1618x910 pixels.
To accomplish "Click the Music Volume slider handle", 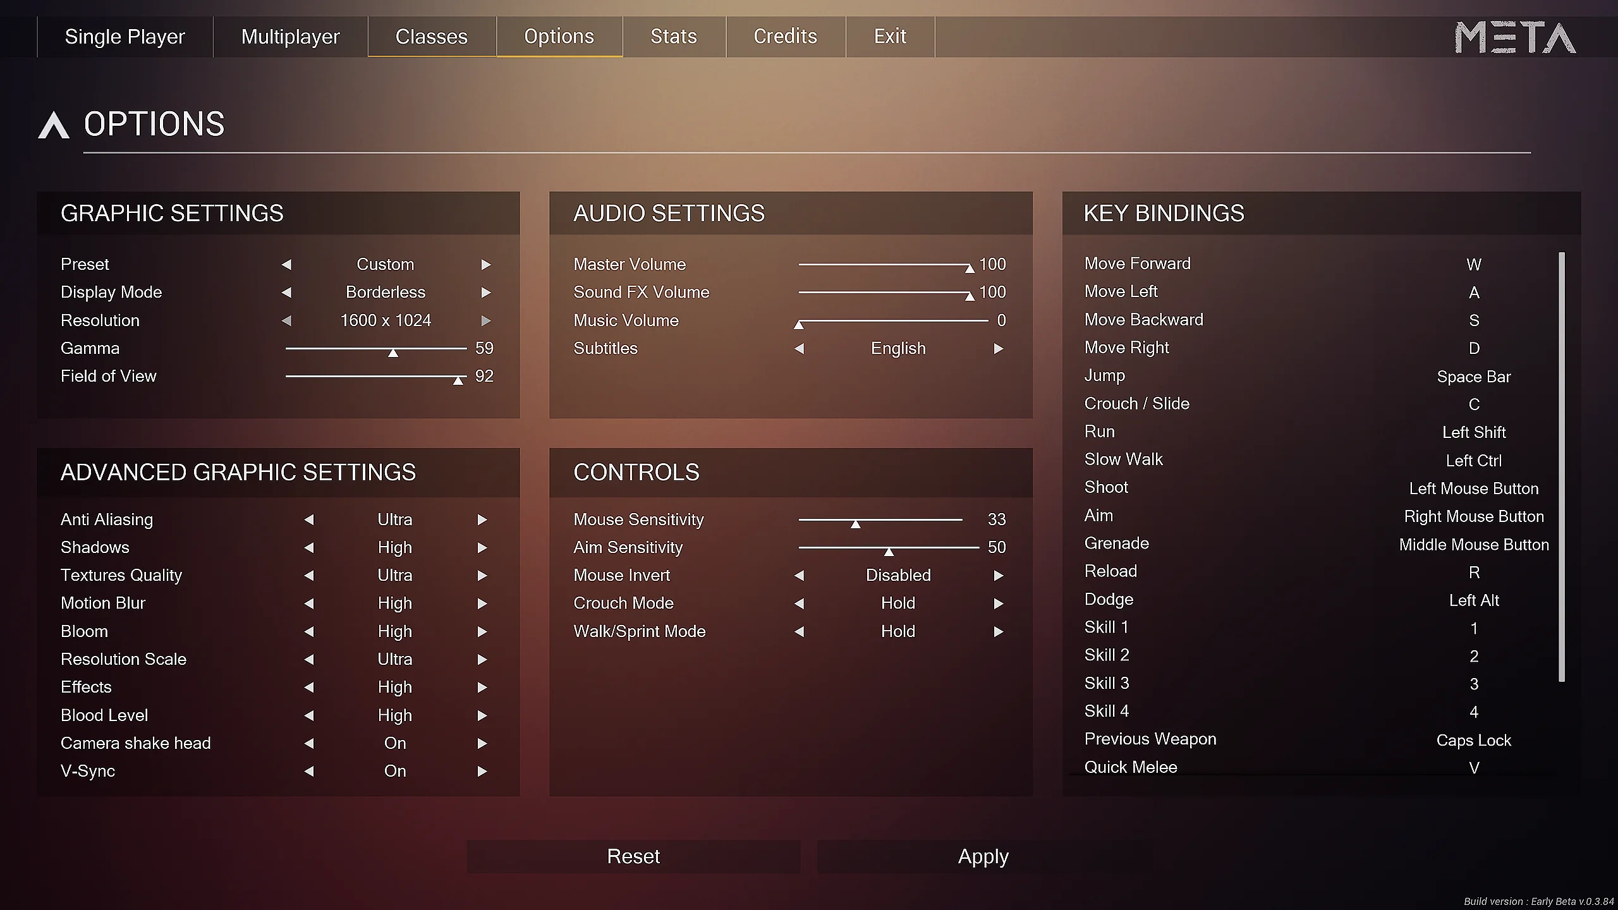I will (x=799, y=325).
